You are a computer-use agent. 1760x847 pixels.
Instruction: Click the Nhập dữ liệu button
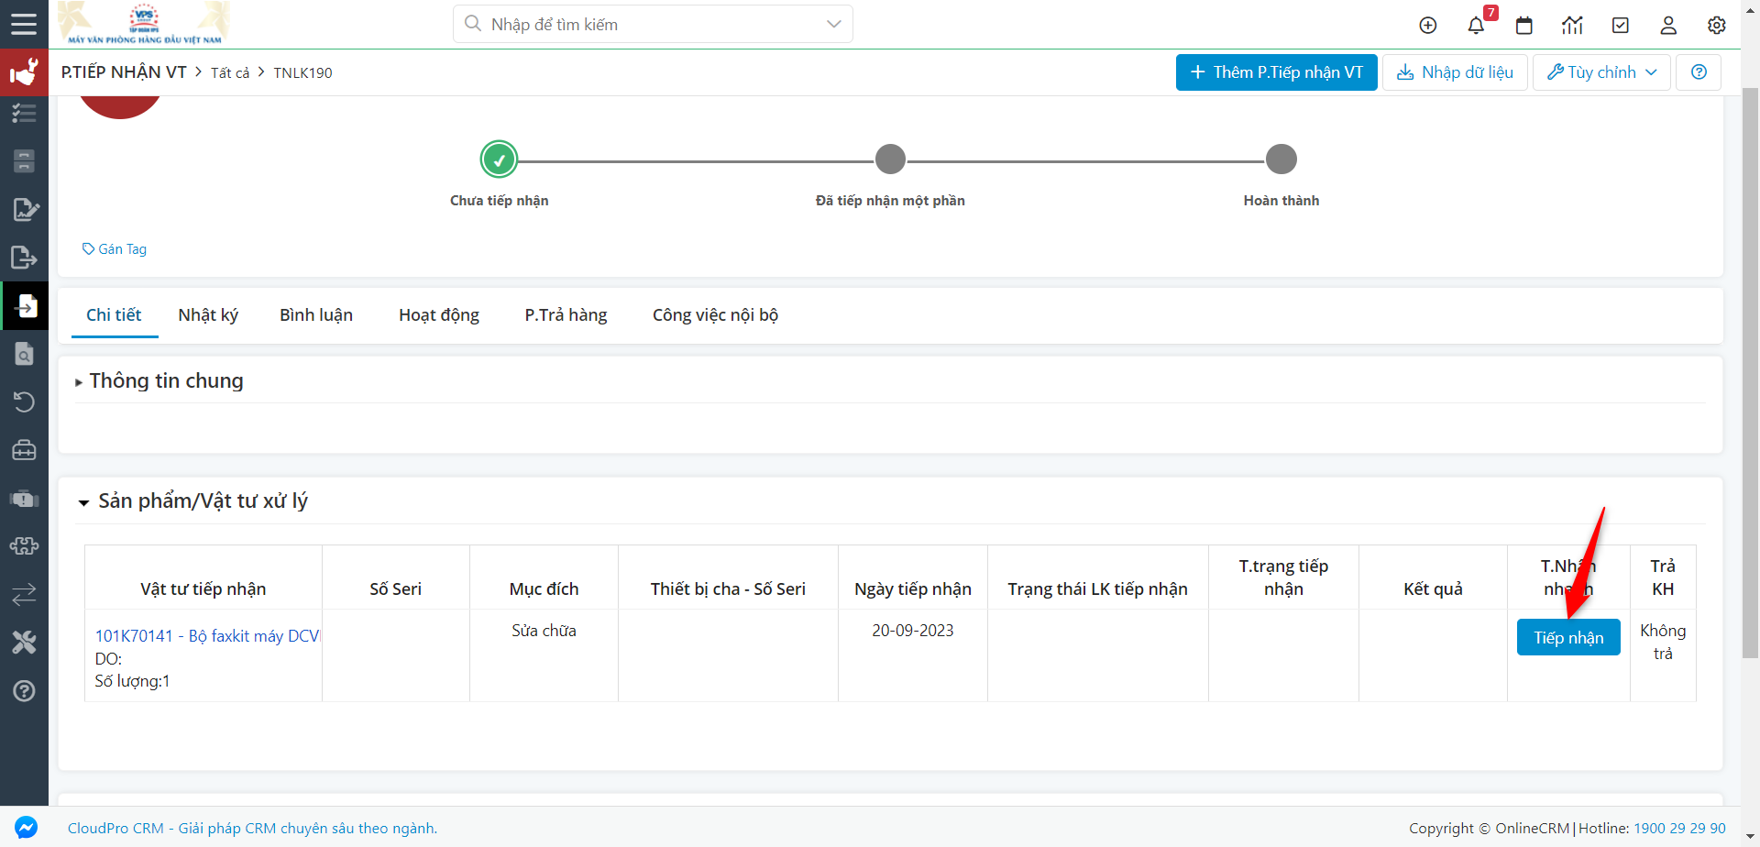tap(1455, 72)
